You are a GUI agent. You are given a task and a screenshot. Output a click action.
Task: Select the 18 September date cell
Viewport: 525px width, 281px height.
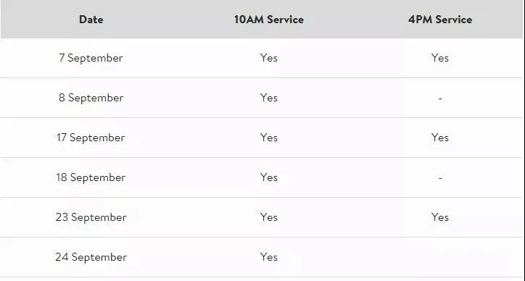91,177
